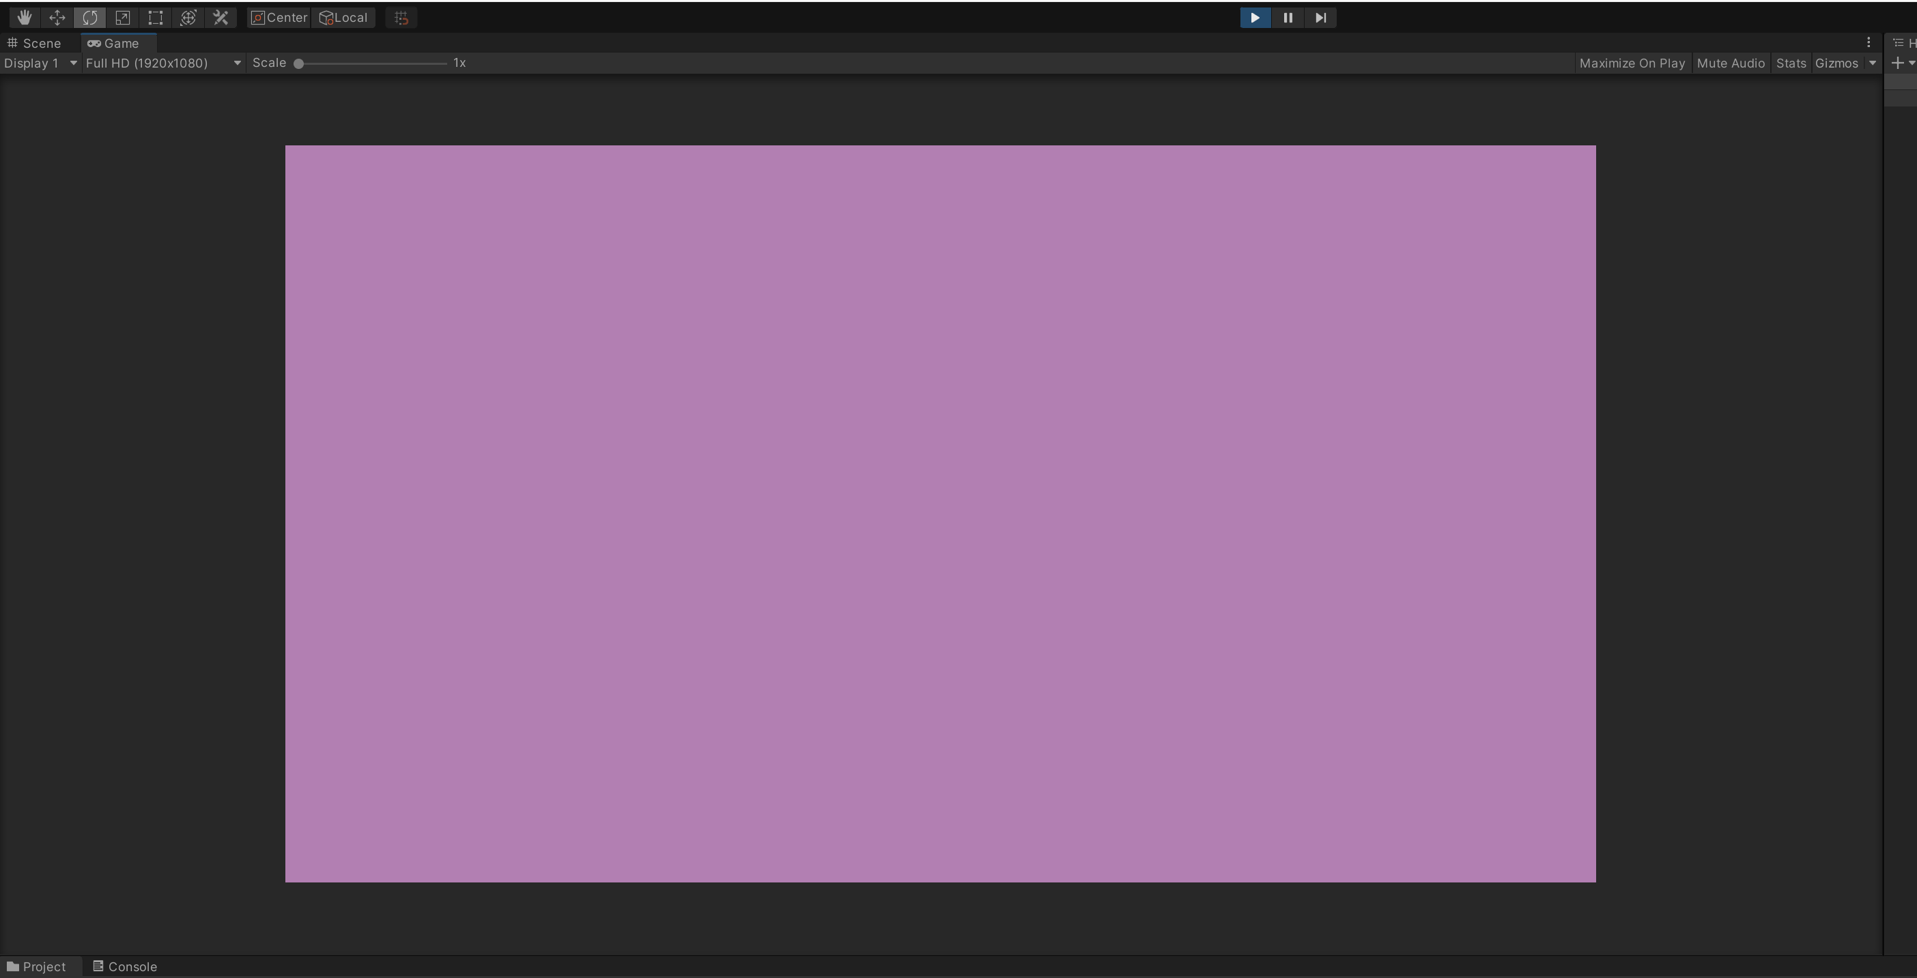Select the Scale tool
This screenshot has height=978, width=1917.
[x=123, y=17]
